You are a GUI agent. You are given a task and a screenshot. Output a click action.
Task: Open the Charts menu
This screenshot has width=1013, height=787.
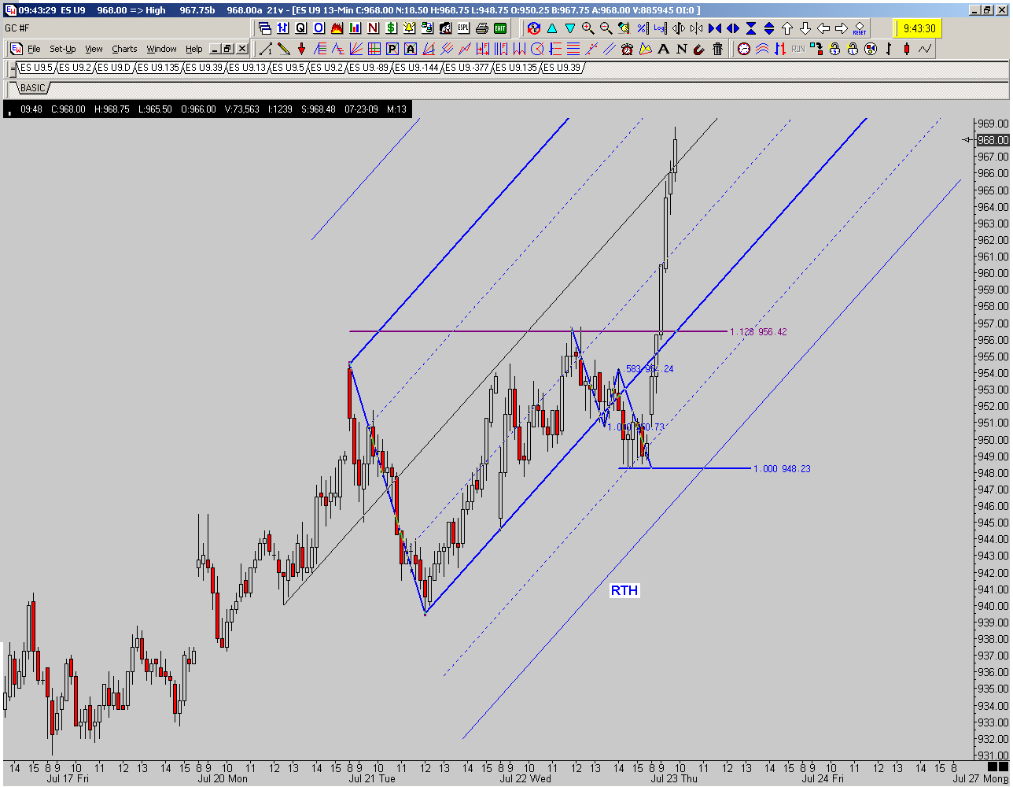[x=124, y=49]
